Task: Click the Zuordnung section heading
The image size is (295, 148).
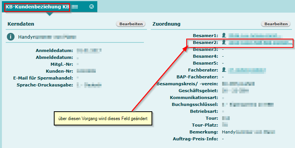Action: pyautogui.click(x=166, y=24)
